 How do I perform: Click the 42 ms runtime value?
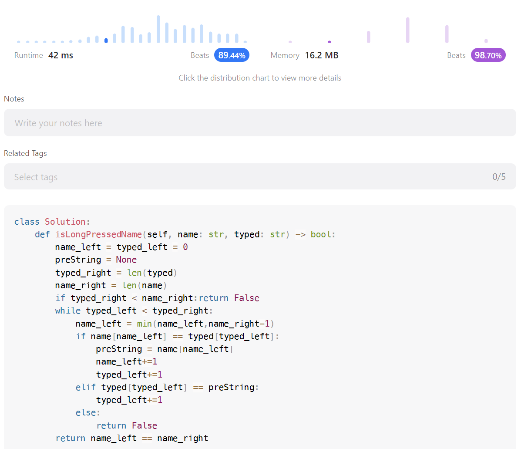click(61, 55)
